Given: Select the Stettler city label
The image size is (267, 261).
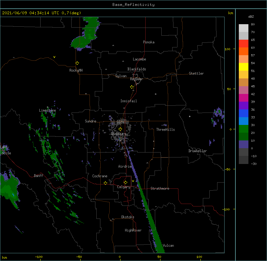Looking at the screenshot, I should [x=196, y=73].
